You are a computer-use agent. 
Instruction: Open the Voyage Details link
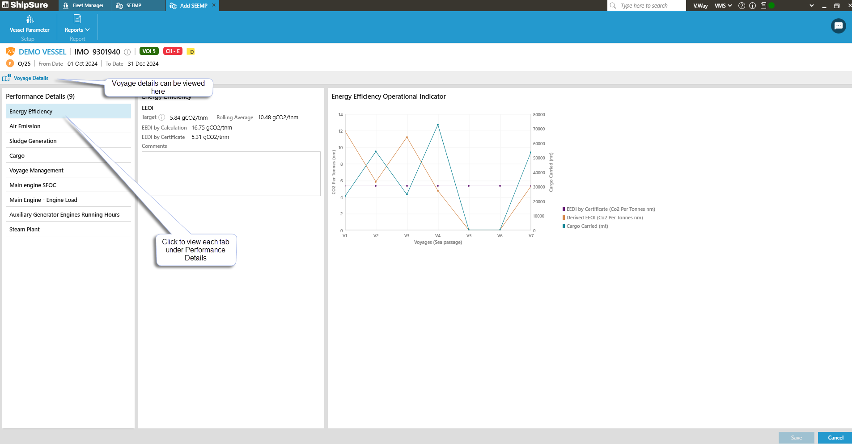[x=31, y=78]
